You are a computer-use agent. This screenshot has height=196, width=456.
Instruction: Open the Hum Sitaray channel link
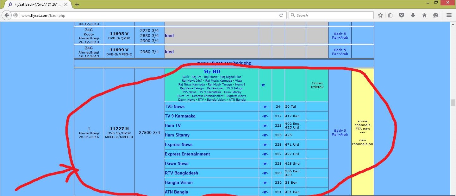click(177, 135)
